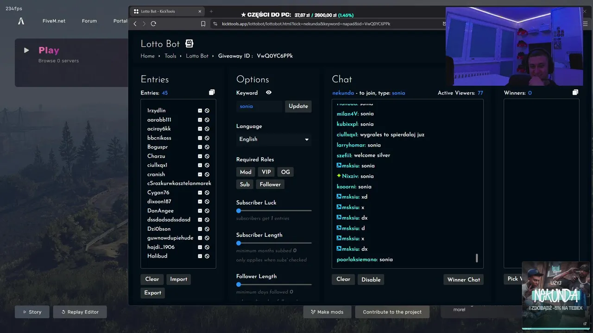Ban user Cygan76 from entries

click(207, 192)
